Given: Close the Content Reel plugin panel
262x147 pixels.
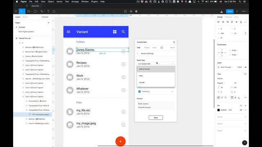Looking at the screenshot, I should pyautogui.click(x=174, y=42).
